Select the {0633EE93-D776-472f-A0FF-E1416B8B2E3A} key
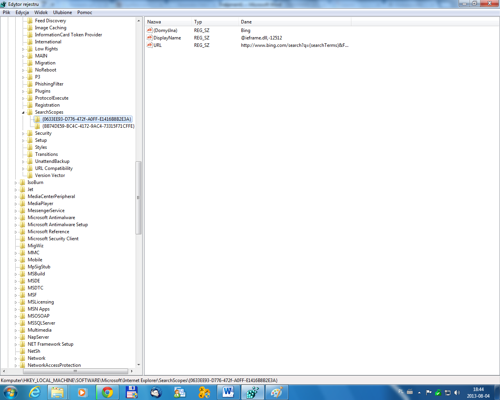 [87, 119]
